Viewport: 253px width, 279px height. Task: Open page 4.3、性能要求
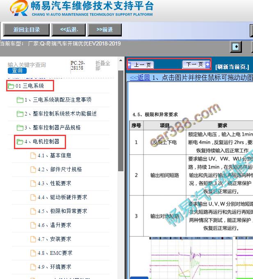coord(55,183)
